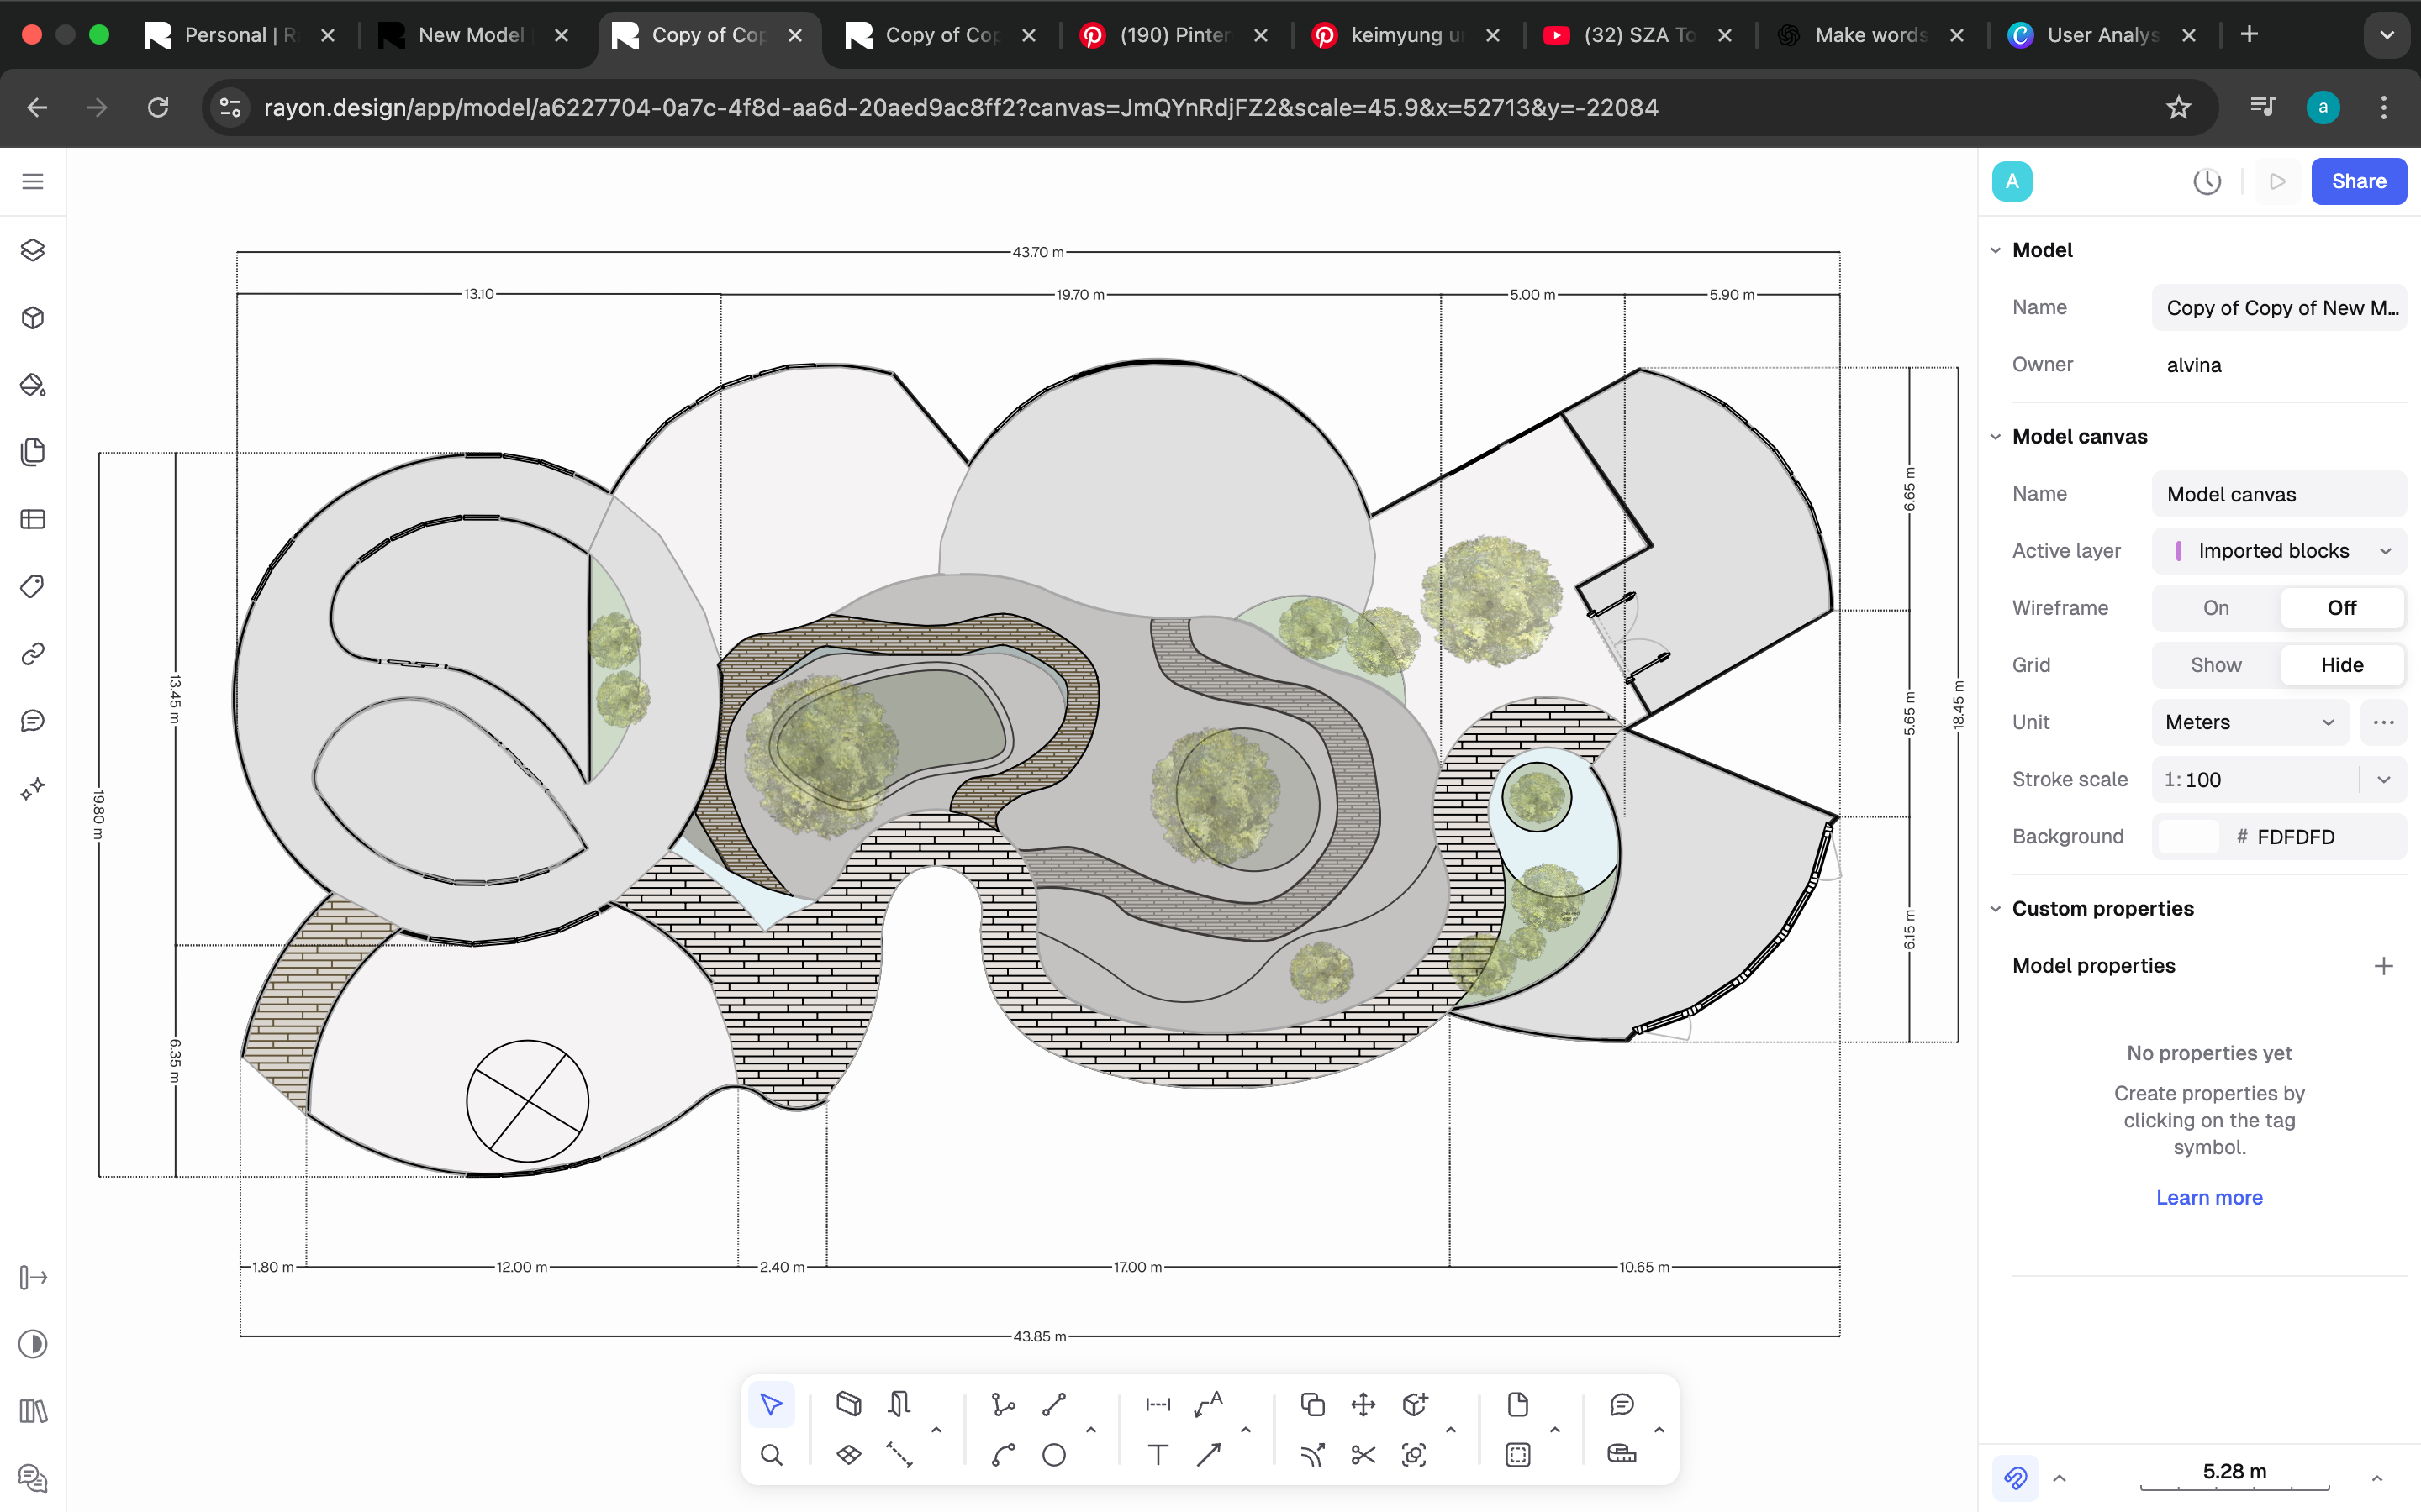The image size is (2421, 1512).
Task: Open the Layers panel in left sidebar
Action: point(33,250)
